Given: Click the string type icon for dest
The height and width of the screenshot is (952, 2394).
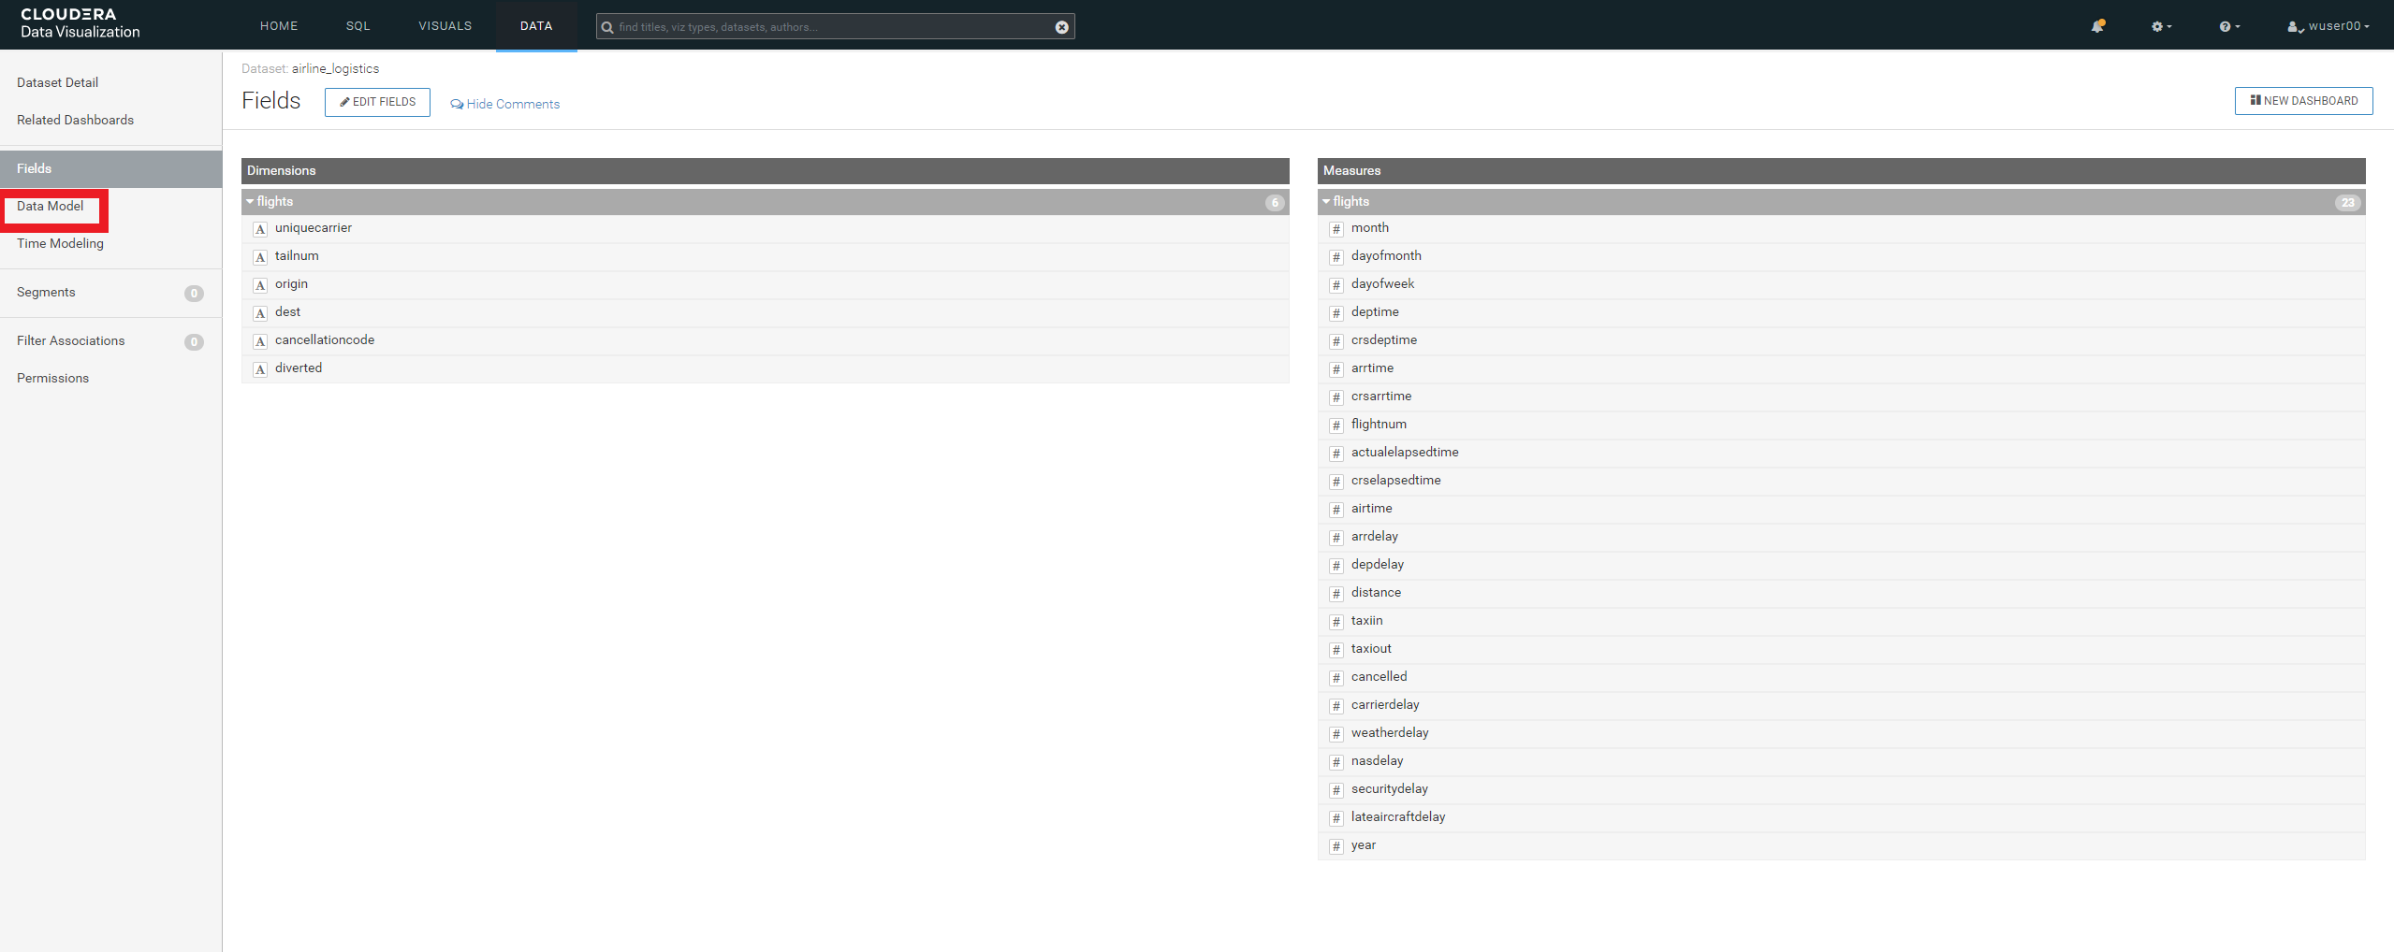Looking at the screenshot, I should point(260,313).
